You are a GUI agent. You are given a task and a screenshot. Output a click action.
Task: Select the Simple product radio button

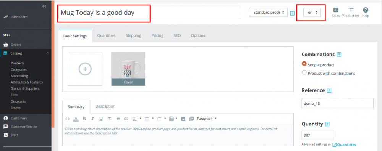304,64
